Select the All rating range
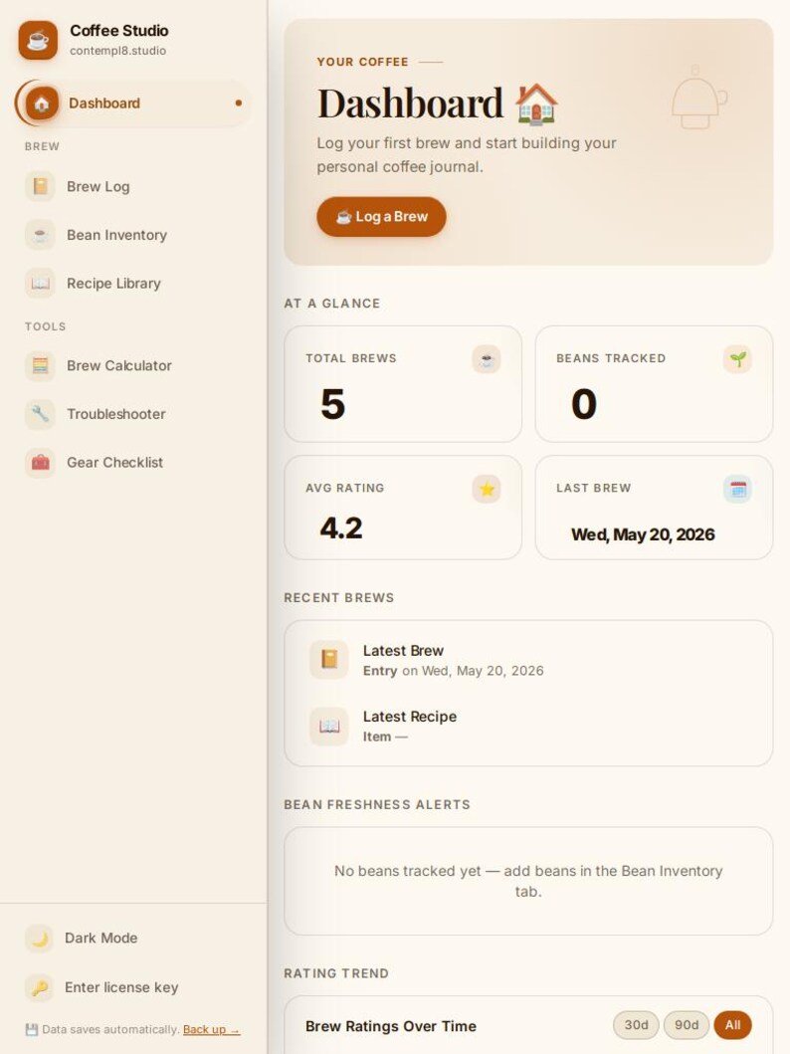Viewport: 790px width, 1054px height. [733, 1025]
